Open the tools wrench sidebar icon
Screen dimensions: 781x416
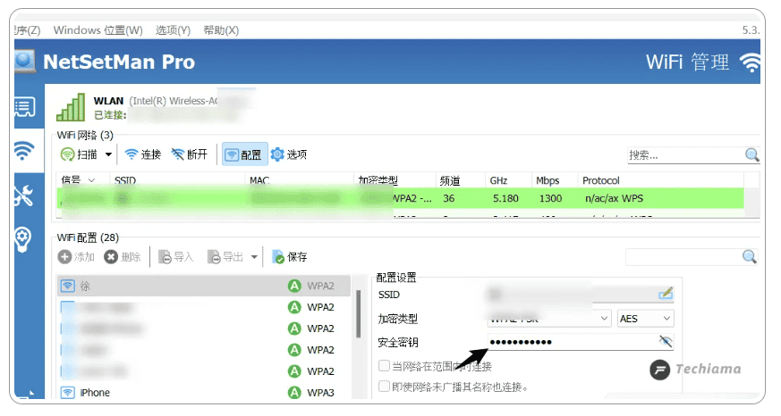pos(23,195)
